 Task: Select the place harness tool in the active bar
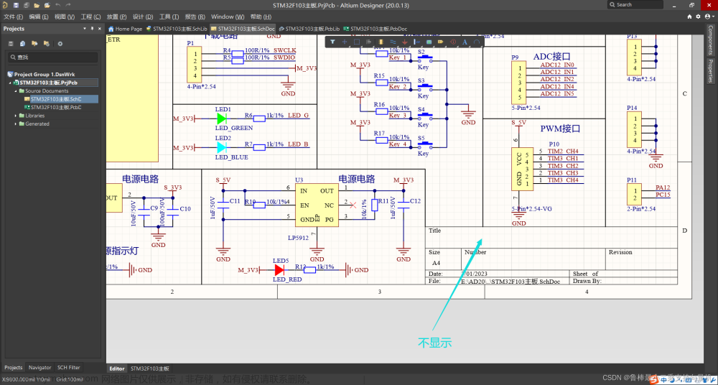tap(416, 42)
